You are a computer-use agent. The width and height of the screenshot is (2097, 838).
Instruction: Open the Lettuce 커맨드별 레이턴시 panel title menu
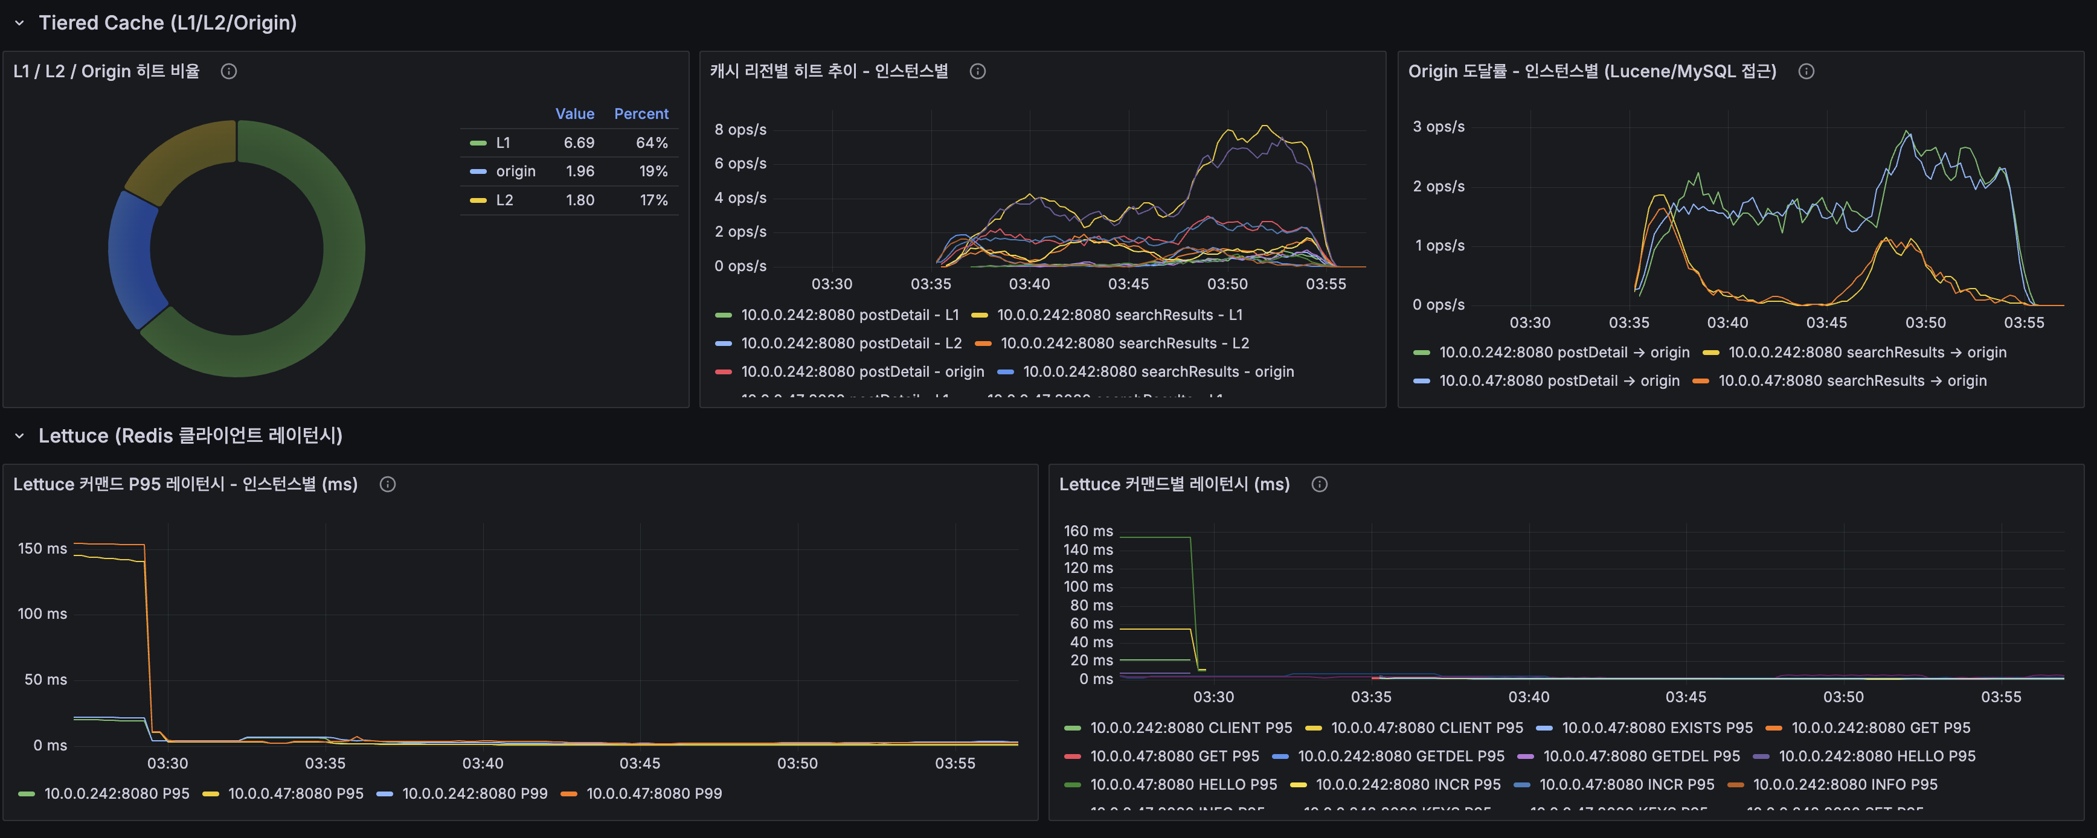click(x=1174, y=485)
